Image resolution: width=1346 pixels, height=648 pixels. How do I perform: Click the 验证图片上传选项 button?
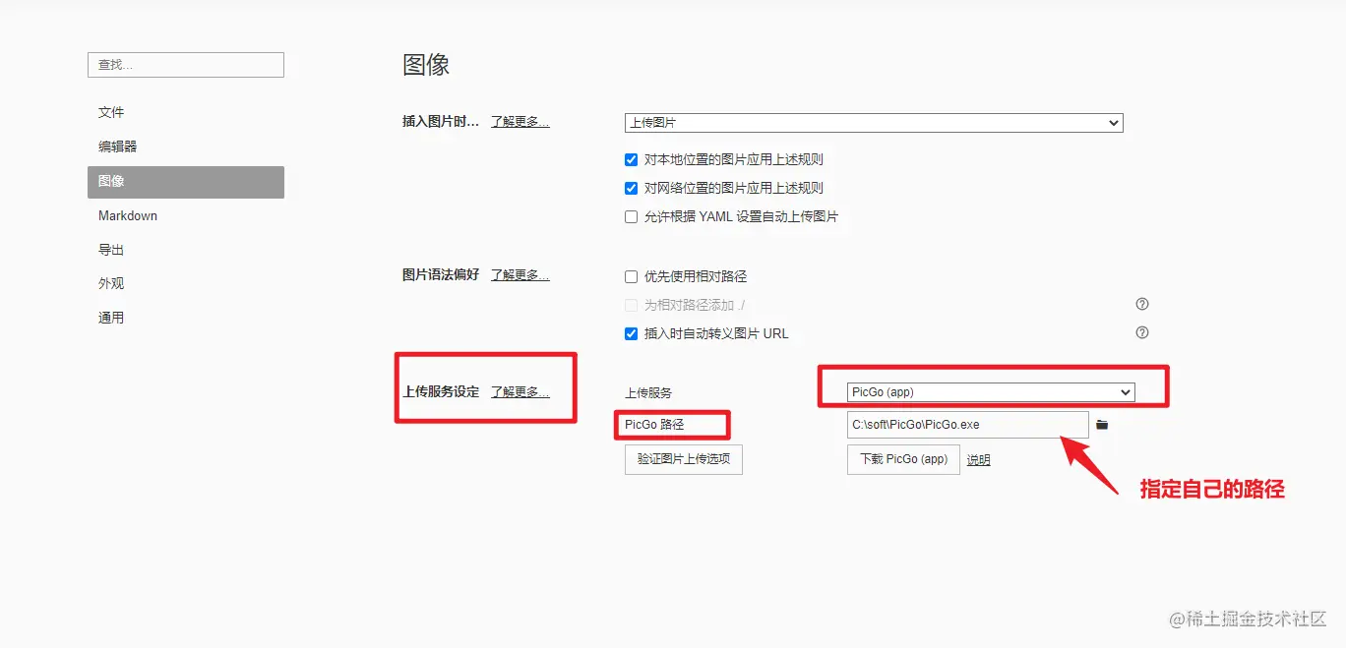pos(684,459)
